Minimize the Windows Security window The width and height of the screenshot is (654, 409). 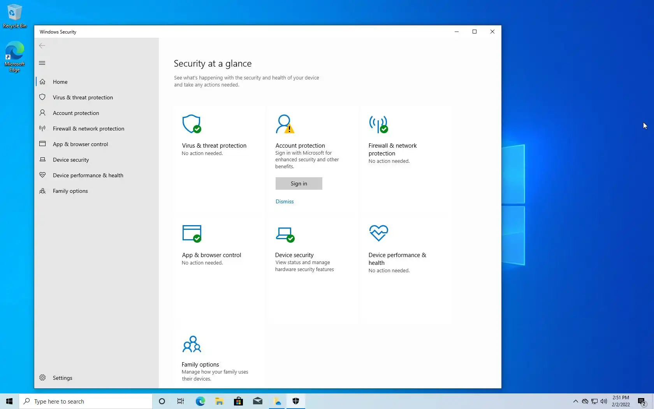coord(457,32)
